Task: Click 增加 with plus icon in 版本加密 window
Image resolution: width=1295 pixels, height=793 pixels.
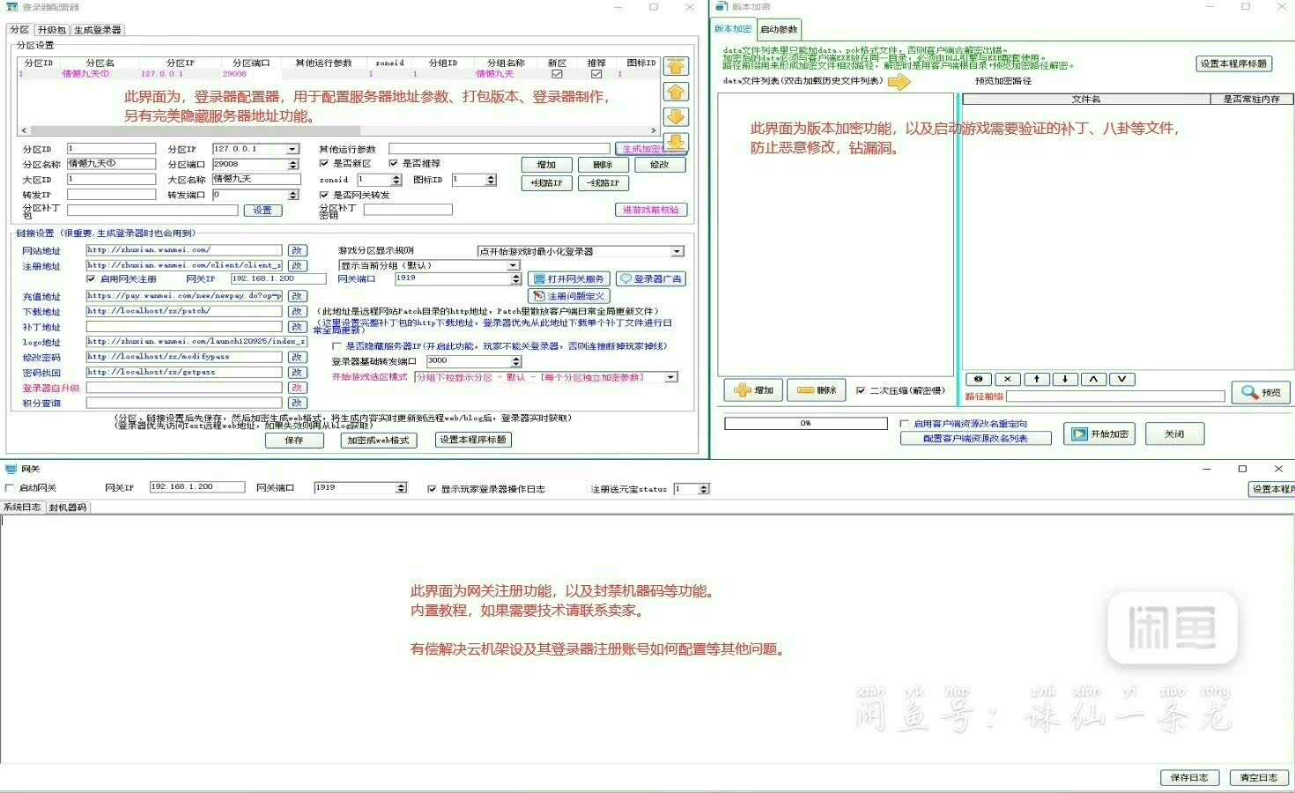Action: tap(753, 390)
